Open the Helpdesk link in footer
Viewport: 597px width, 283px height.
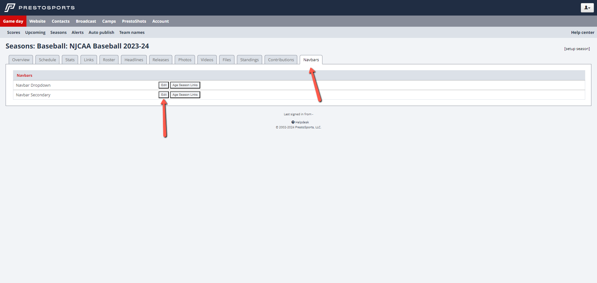click(302, 122)
